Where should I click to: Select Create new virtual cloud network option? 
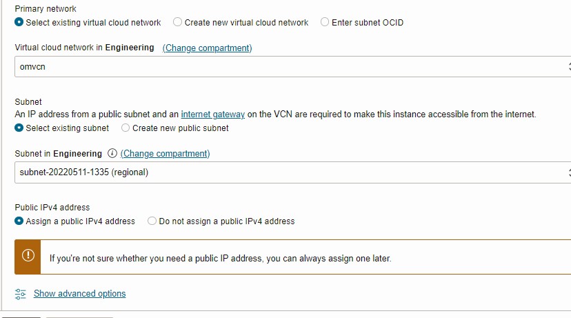(178, 22)
